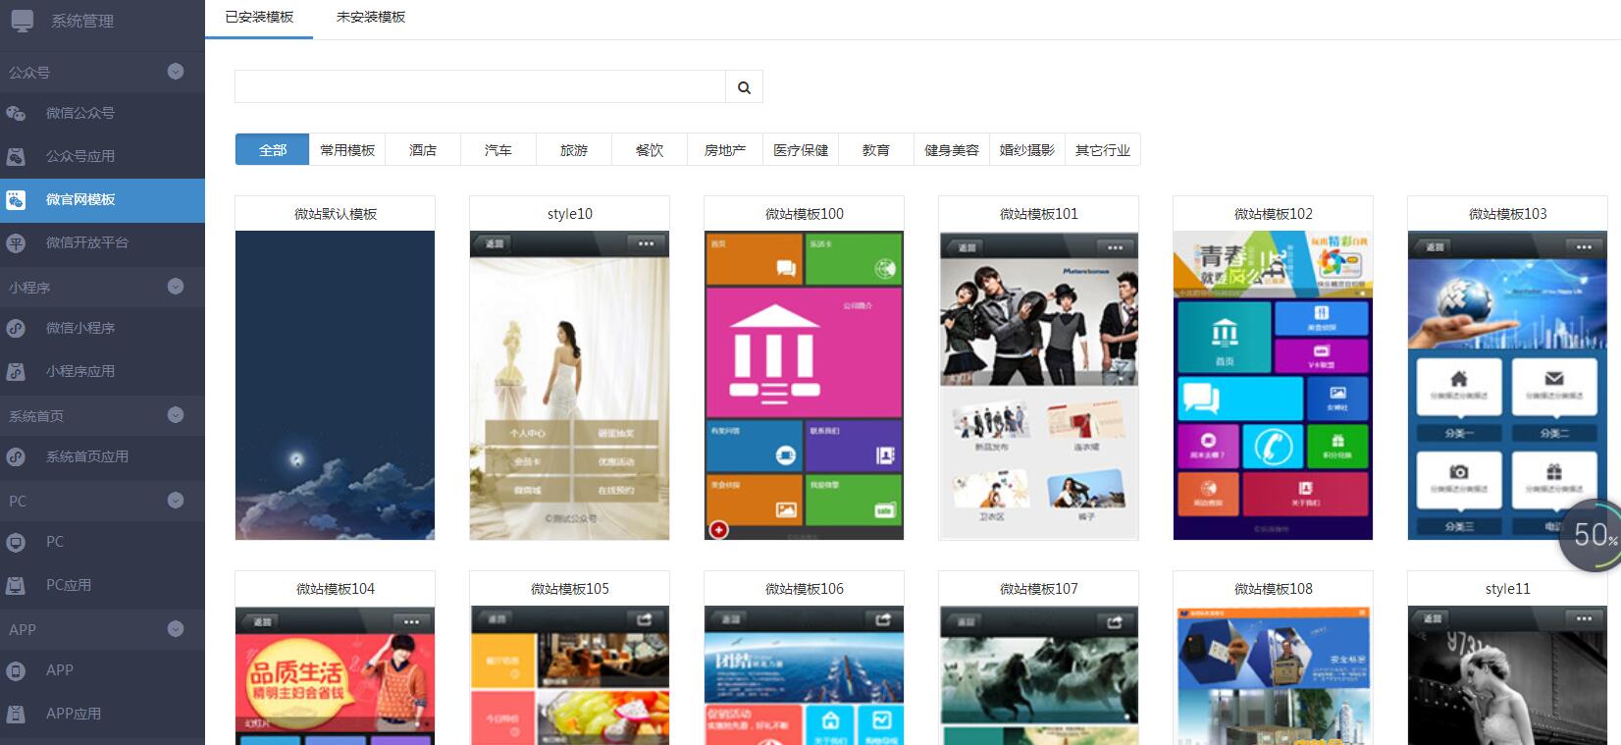This screenshot has width=1621, height=745.
Task: Collapse the 小程序 sidebar section
Action: [x=176, y=287]
